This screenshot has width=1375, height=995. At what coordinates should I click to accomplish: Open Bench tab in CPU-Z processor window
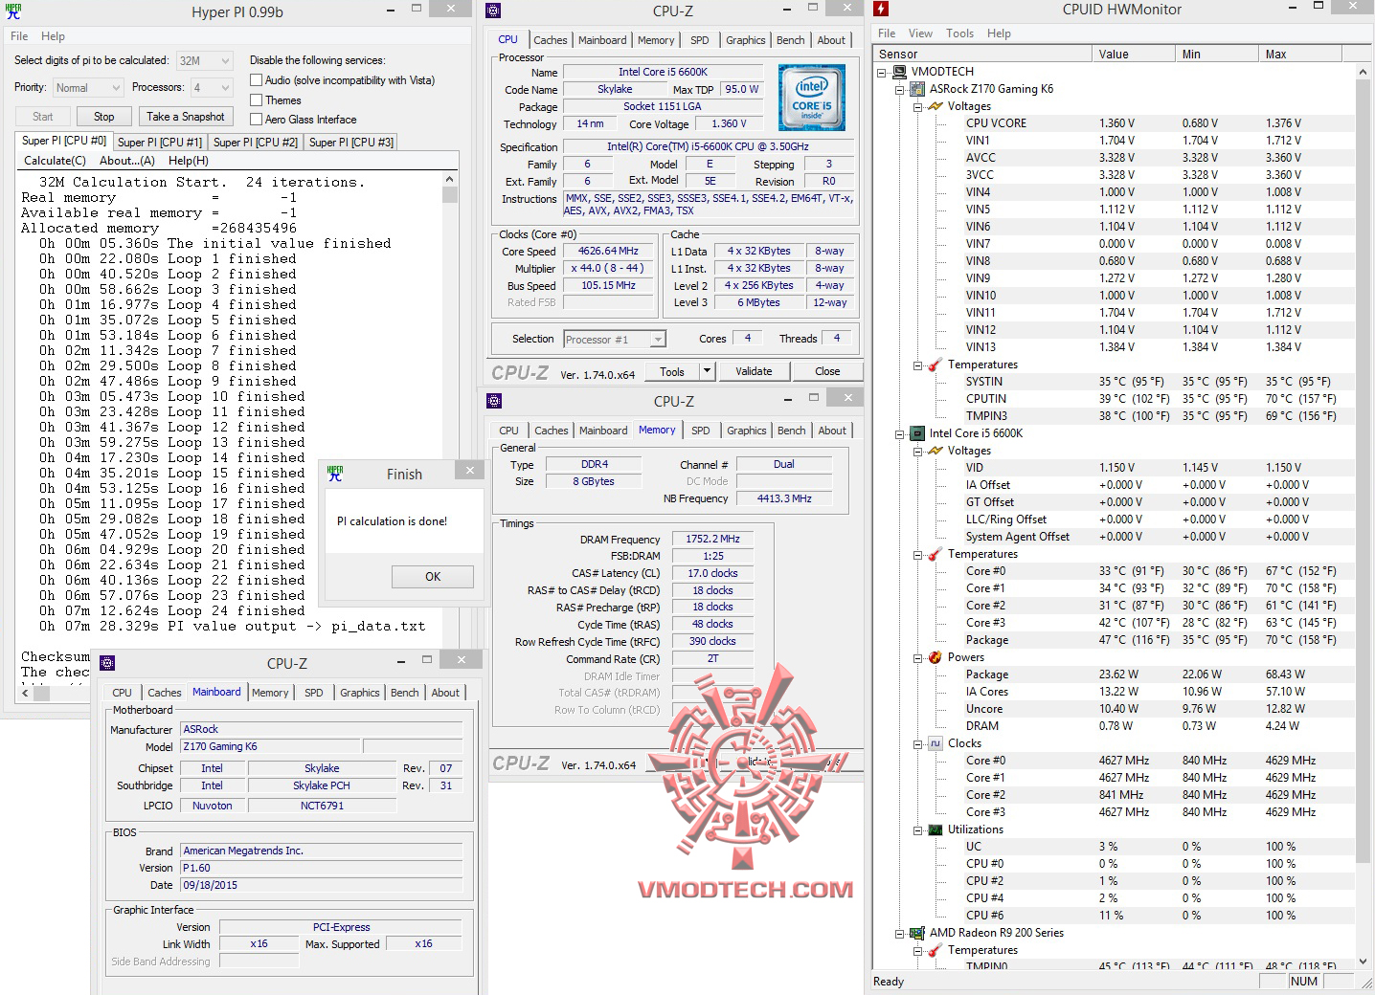pos(791,40)
